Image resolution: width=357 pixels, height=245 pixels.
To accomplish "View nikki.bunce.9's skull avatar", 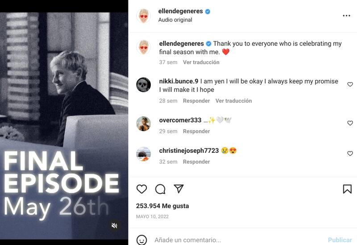I will tap(143, 85).
